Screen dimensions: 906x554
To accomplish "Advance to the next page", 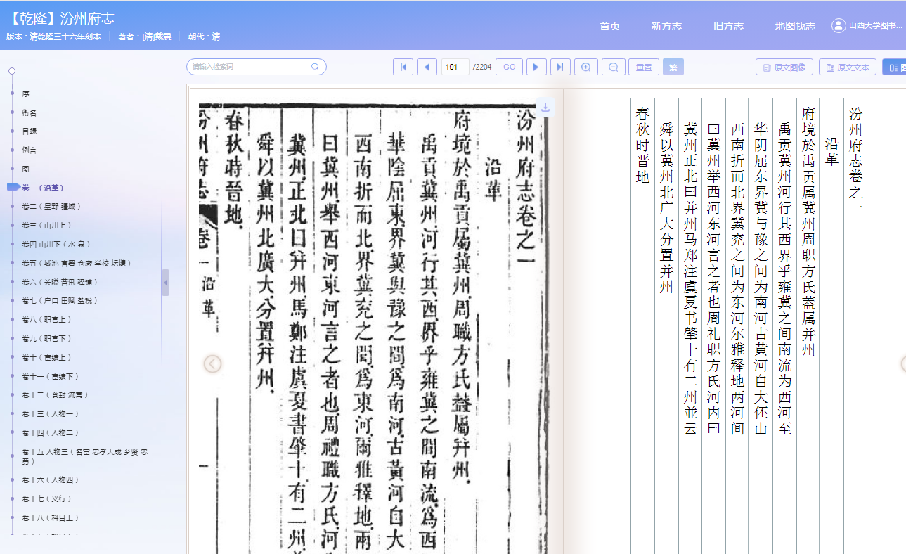I will tap(536, 67).
